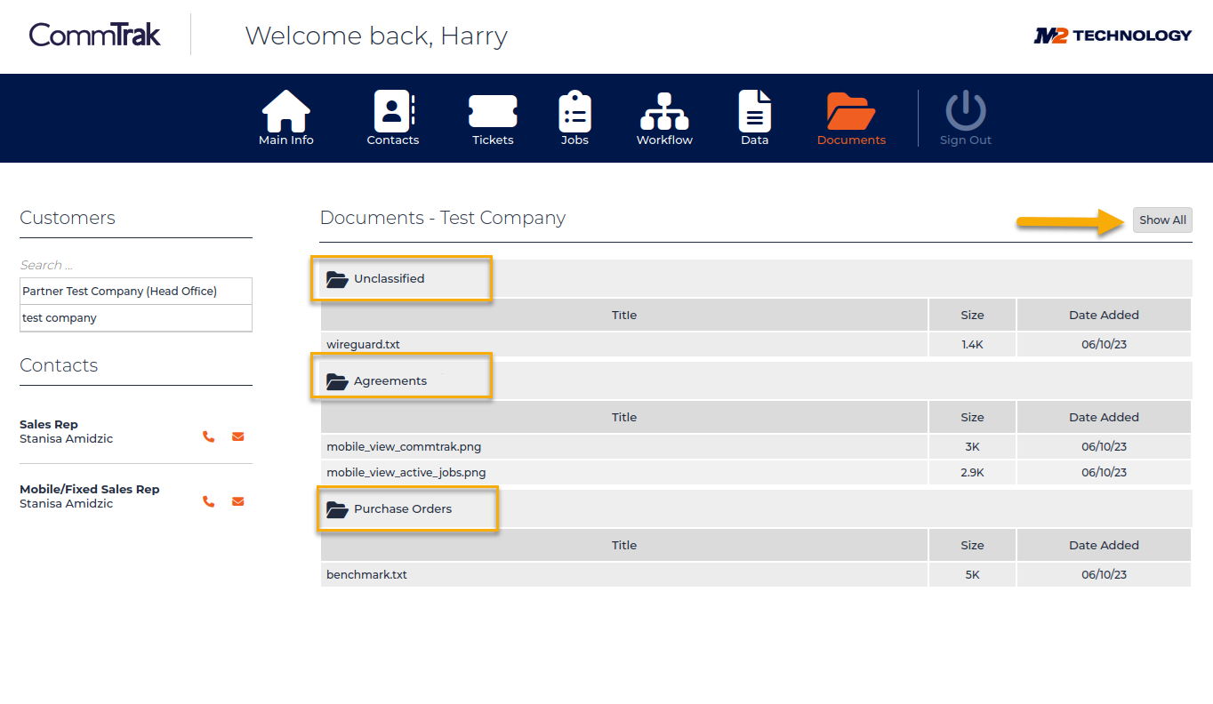Click the date added for wireguard.txt
The image size is (1213, 704).
pos(1104,344)
